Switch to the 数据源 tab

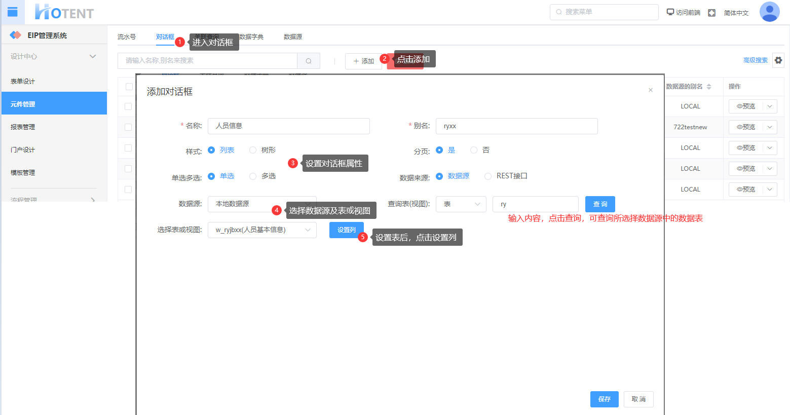(293, 37)
